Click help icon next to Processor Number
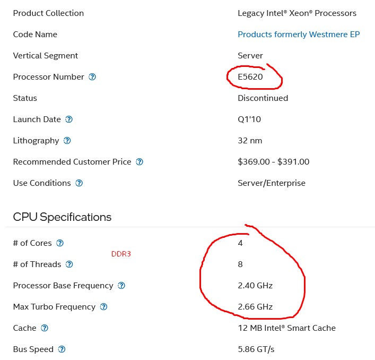Image resolution: width=375 pixels, height=360 pixels. pos(92,77)
